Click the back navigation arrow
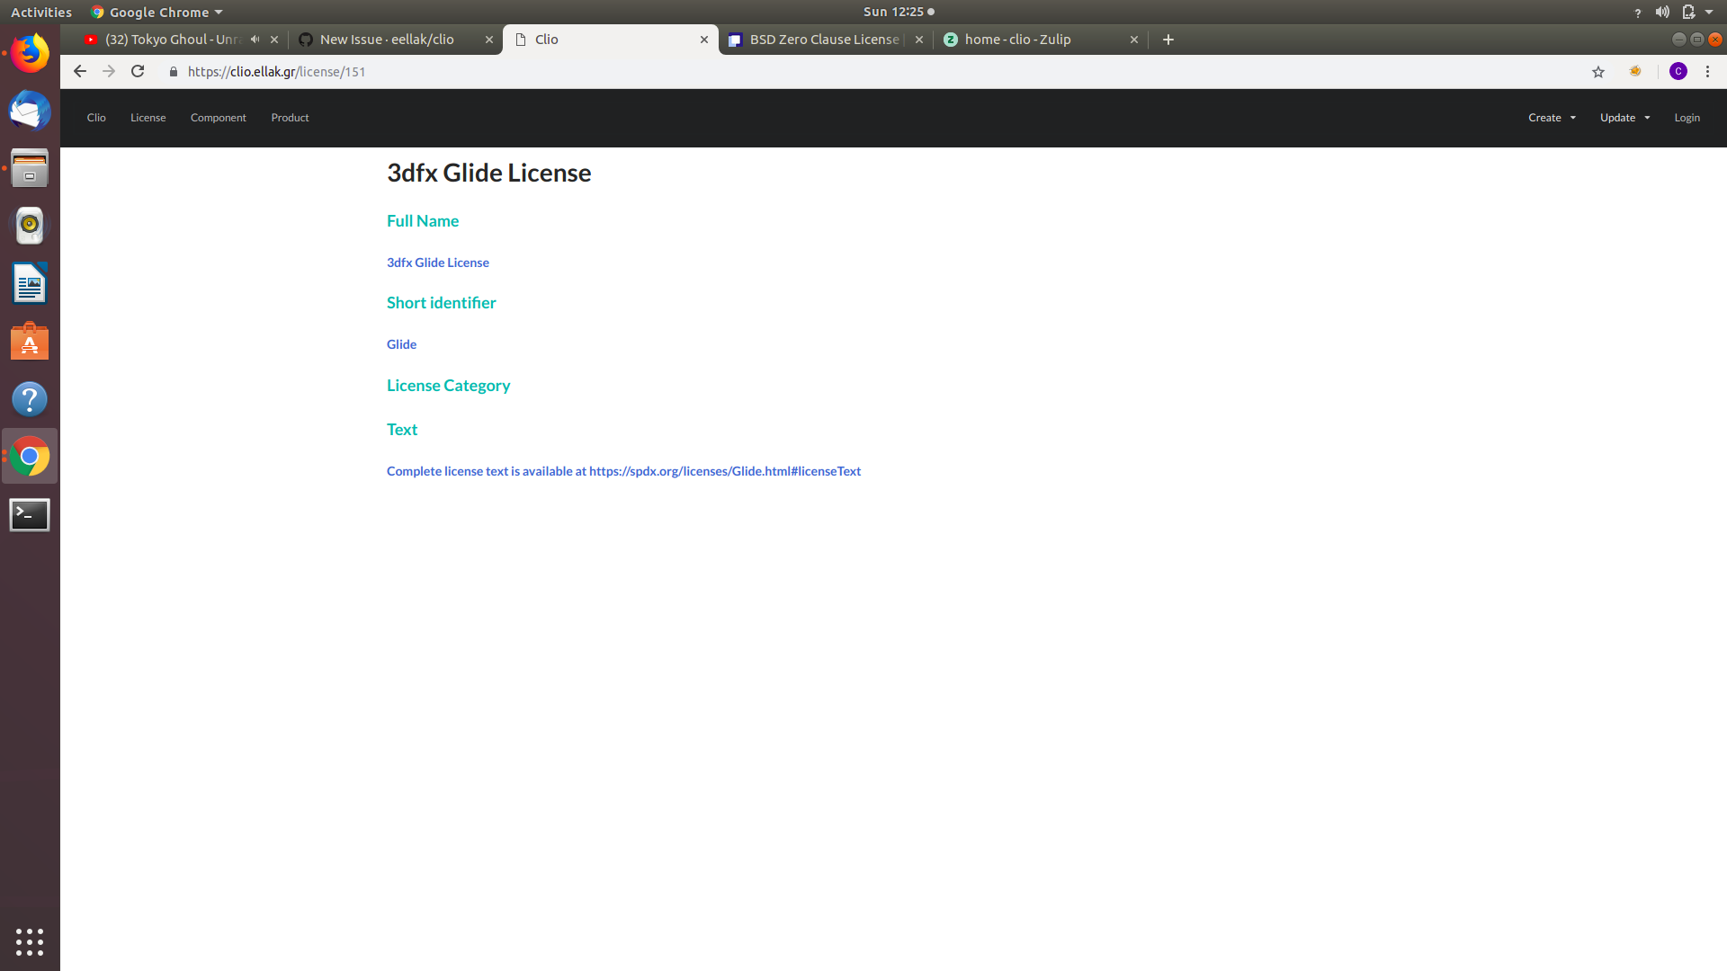This screenshot has height=971, width=1727. (79, 71)
